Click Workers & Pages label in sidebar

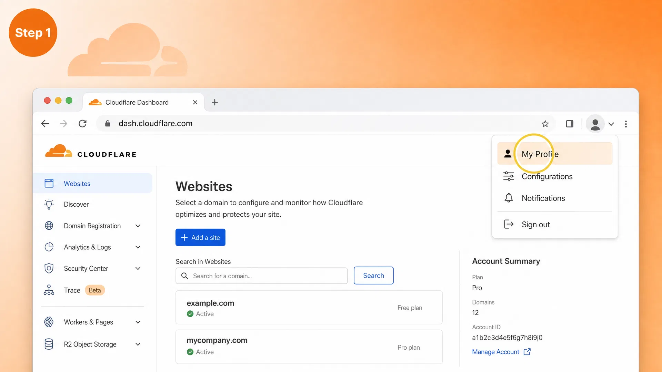(88, 322)
